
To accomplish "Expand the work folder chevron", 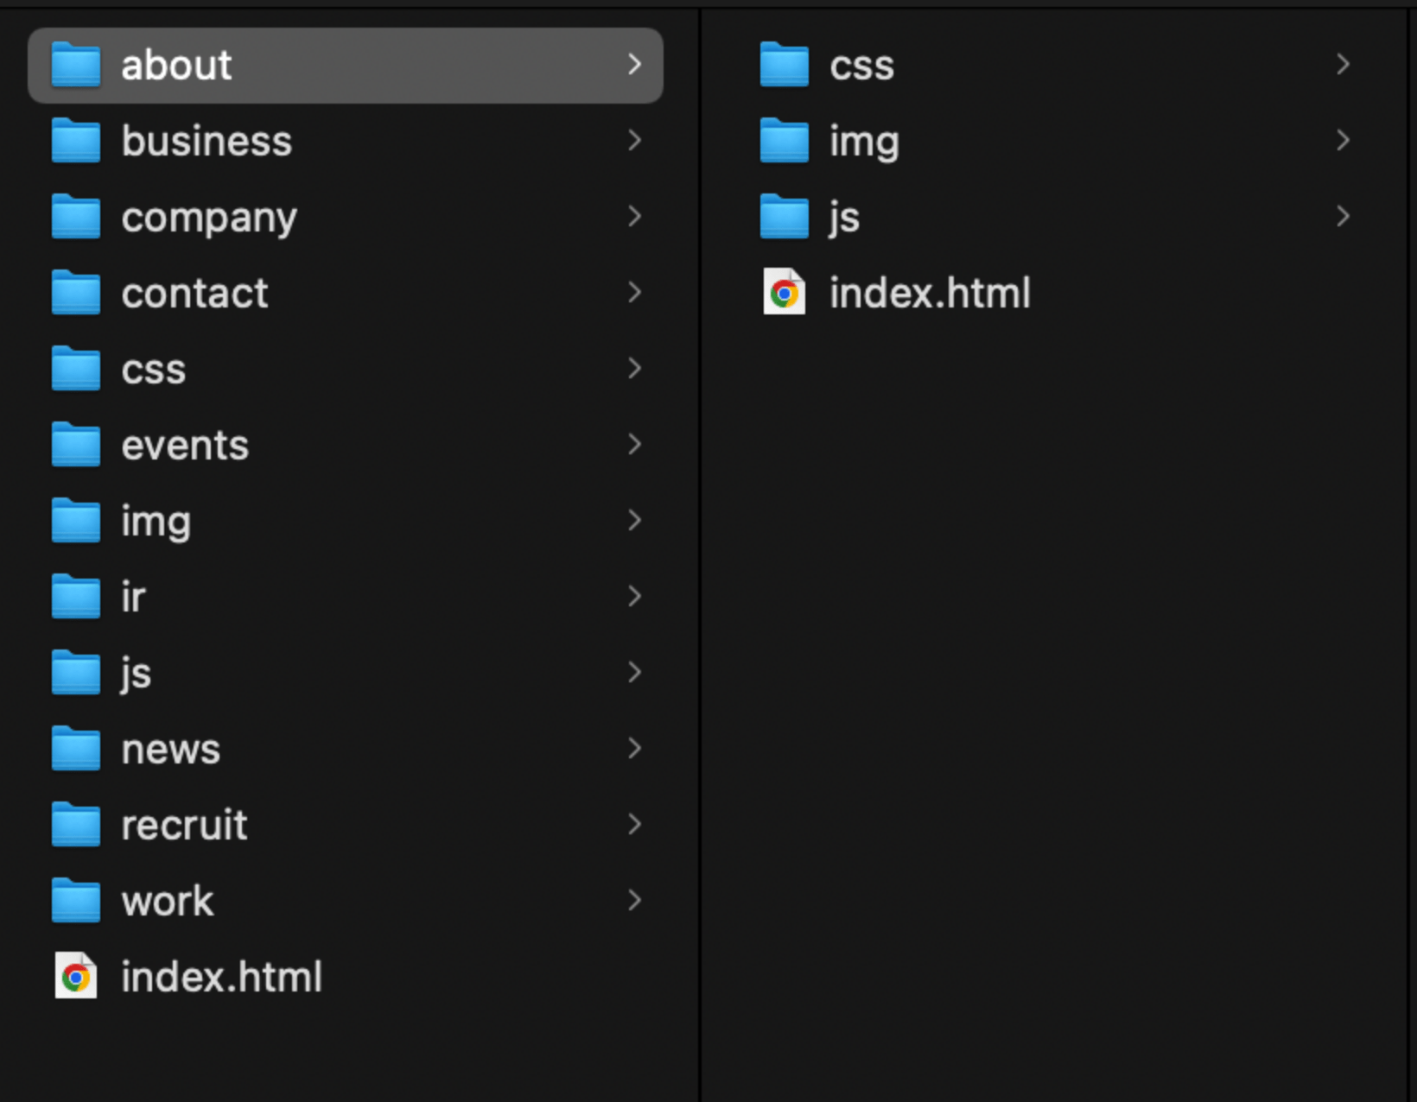I will pyautogui.click(x=634, y=901).
